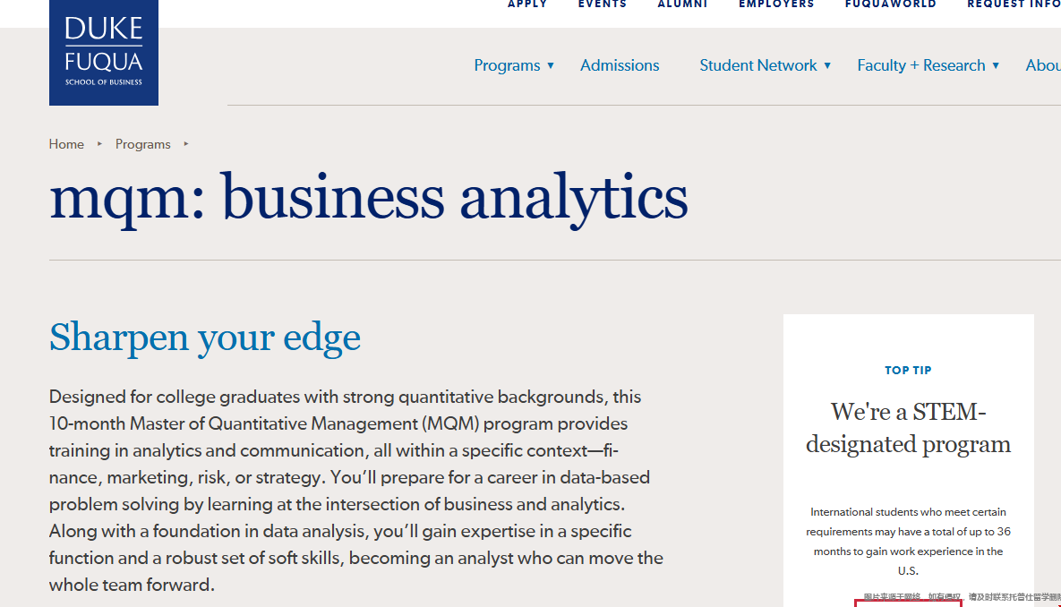Click the "Sharpen your edge" heading
Viewport: 1061px width, 607px height.
pyautogui.click(x=205, y=338)
